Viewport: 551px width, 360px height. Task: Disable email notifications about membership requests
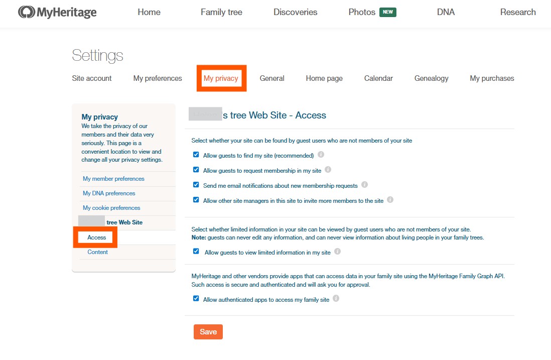[196, 185]
